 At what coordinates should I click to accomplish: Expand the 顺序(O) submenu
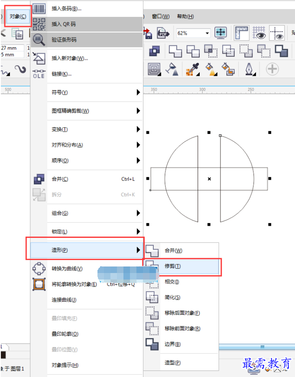pos(87,160)
